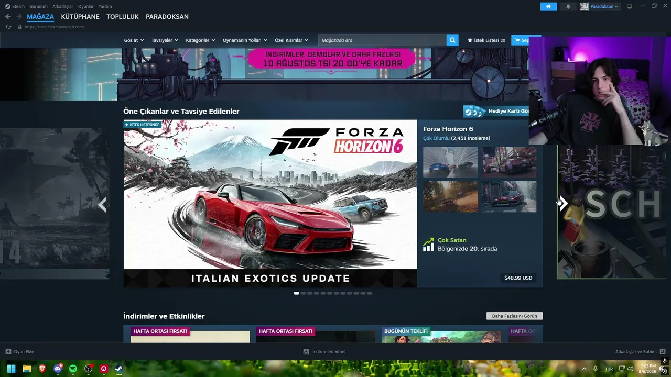Click the Çok Olumlu review summary
This screenshot has height=377, width=671.
pos(436,138)
